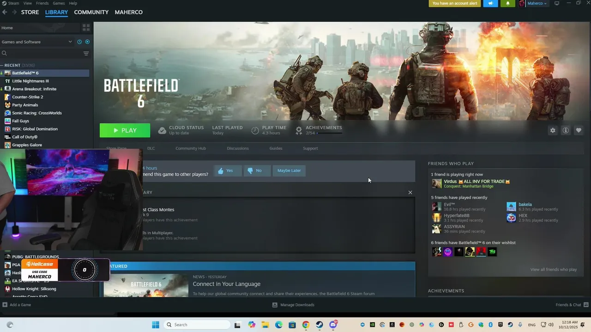Go forward with the navigation arrow
Screen dimensions: 591x332
[14, 12]
